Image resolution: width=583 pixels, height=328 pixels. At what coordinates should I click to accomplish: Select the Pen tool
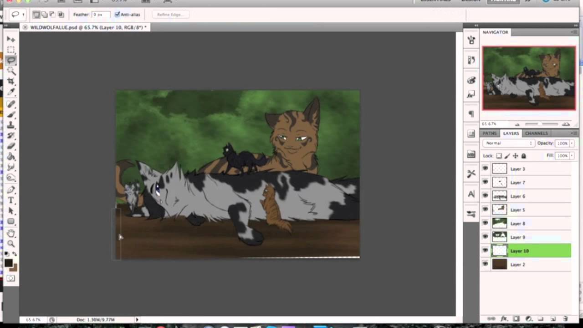[x=11, y=190]
